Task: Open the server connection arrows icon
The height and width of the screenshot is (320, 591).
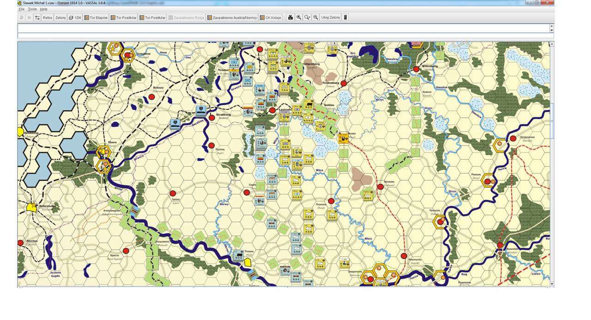Action: [37, 18]
